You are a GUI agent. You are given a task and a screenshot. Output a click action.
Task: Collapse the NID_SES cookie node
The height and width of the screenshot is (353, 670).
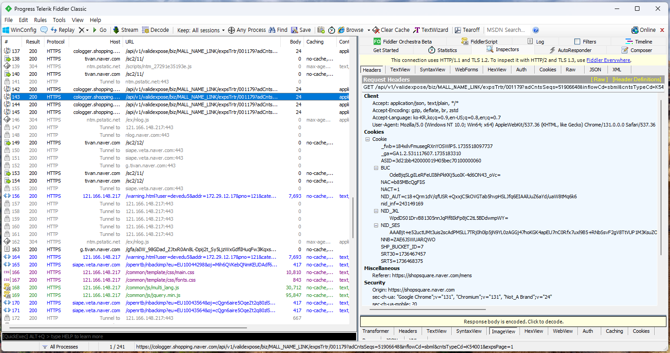[x=376, y=225]
